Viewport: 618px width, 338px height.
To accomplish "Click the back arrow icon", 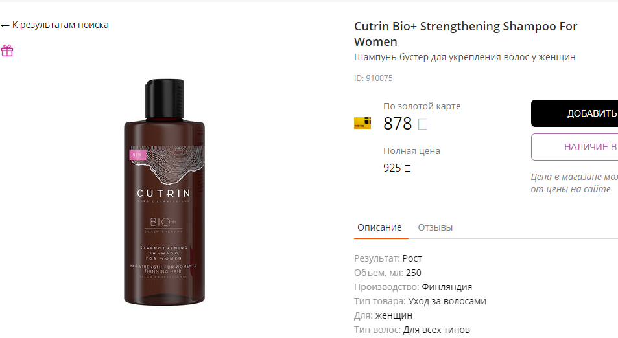I will pyautogui.click(x=5, y=25).
